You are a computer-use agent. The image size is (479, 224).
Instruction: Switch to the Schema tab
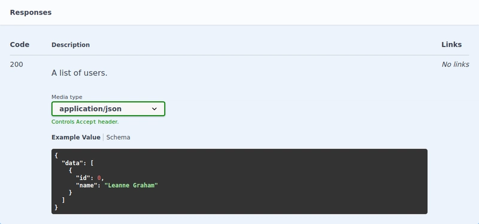(118, 137)
